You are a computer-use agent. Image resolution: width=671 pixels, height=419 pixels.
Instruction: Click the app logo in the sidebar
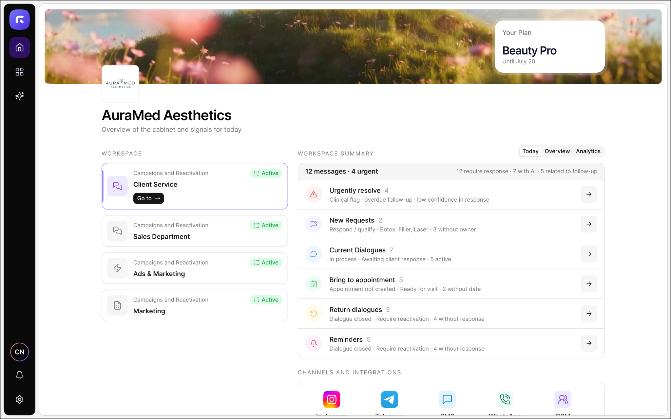[20, 20]
